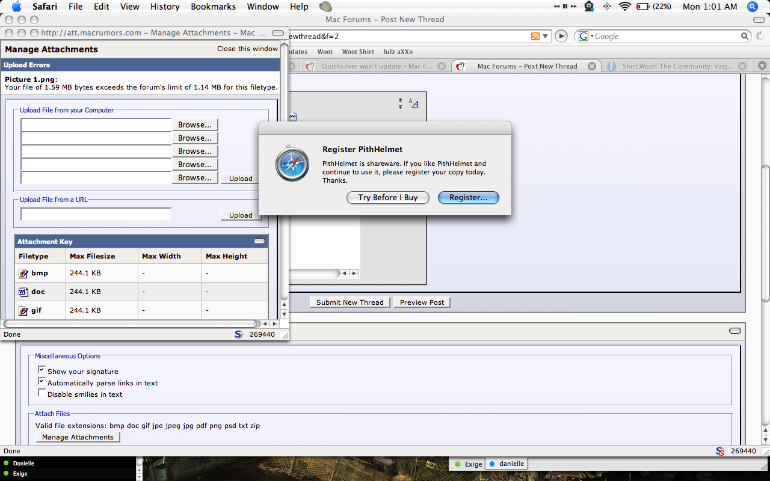Click the Browse button beside Upload
770x481 pixels.
(x=195, y=178)
